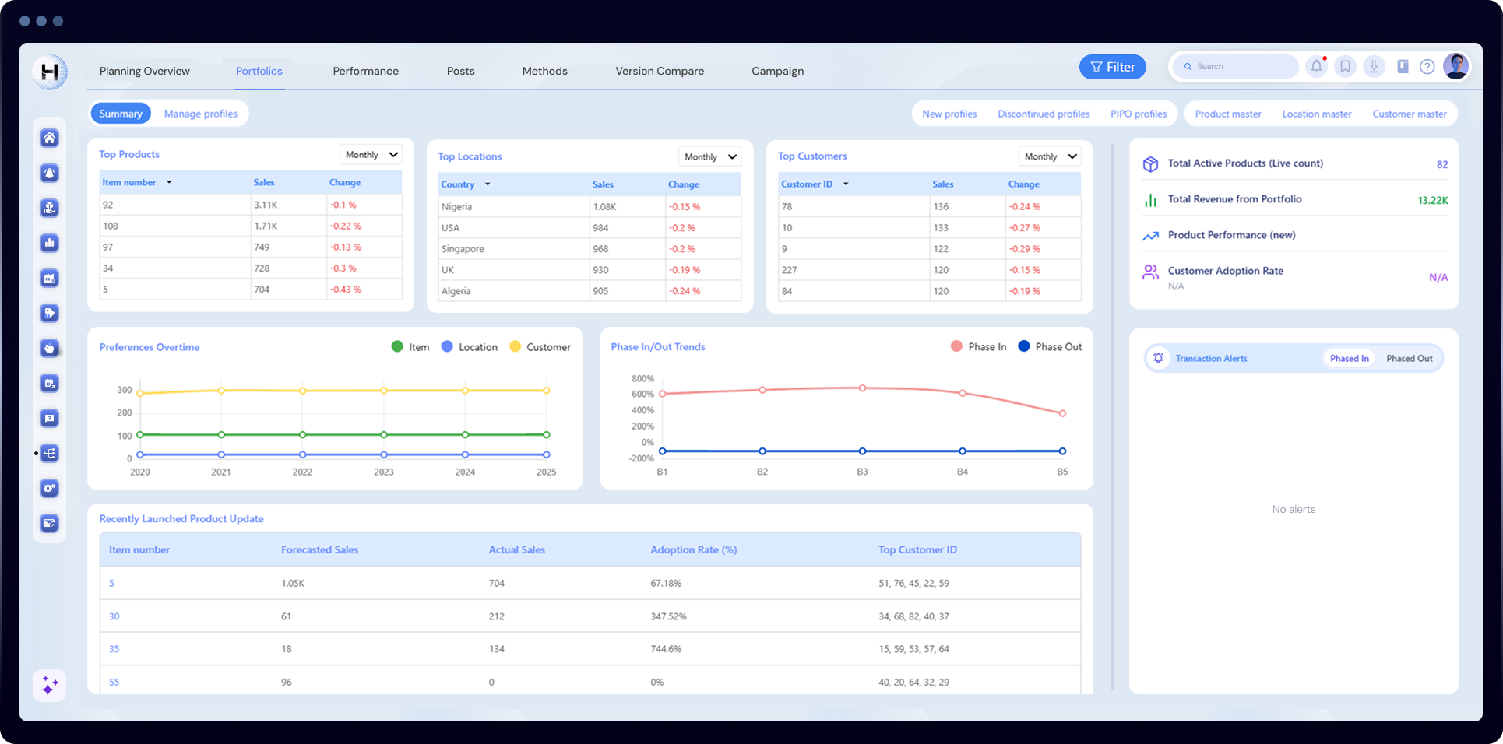
Task: Select the tag icon in the sidebar
Action: [49, 313]
